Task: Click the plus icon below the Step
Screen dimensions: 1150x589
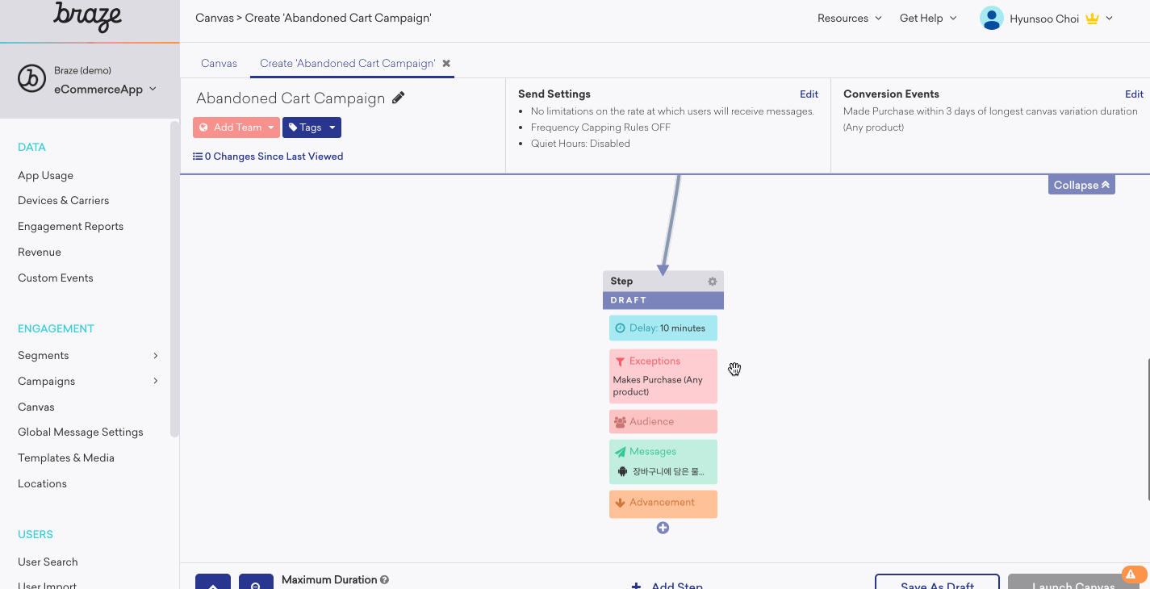Action: click(x=663, y=528)
